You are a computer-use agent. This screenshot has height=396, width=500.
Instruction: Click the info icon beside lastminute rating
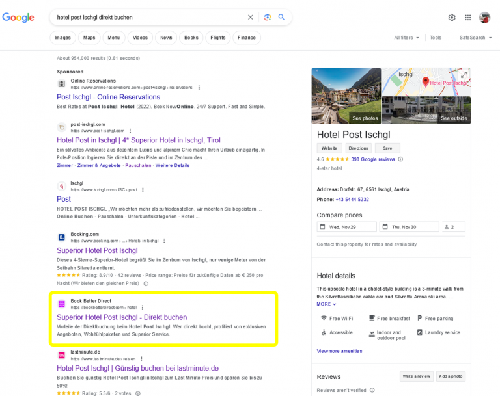[x=138, y=393]
